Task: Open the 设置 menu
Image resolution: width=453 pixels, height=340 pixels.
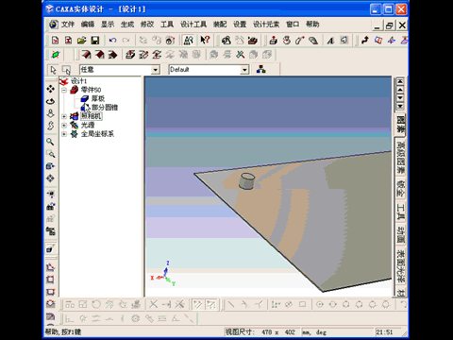Action: (240, 25)
